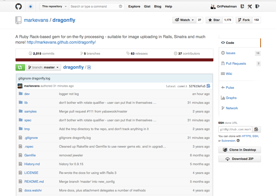Click the 27 watchers count
Screen dimensions: 276x196
(x=200, y=20)
